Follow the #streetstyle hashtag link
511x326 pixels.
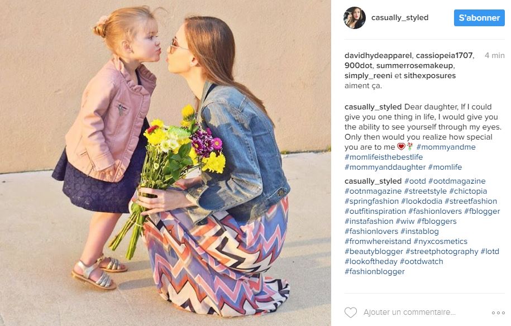click(x=426, y=191)
